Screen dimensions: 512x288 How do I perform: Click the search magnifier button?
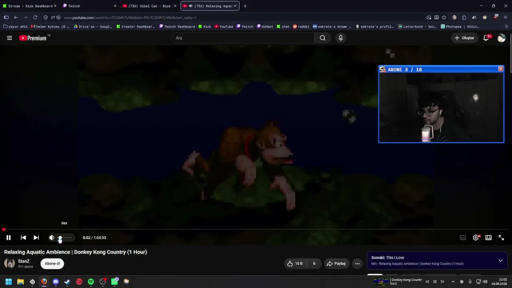(x=322, y=38)
